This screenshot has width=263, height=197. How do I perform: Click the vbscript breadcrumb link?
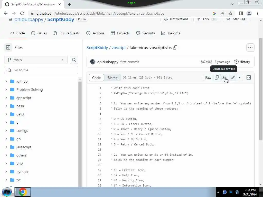click(x=119, y=47)
